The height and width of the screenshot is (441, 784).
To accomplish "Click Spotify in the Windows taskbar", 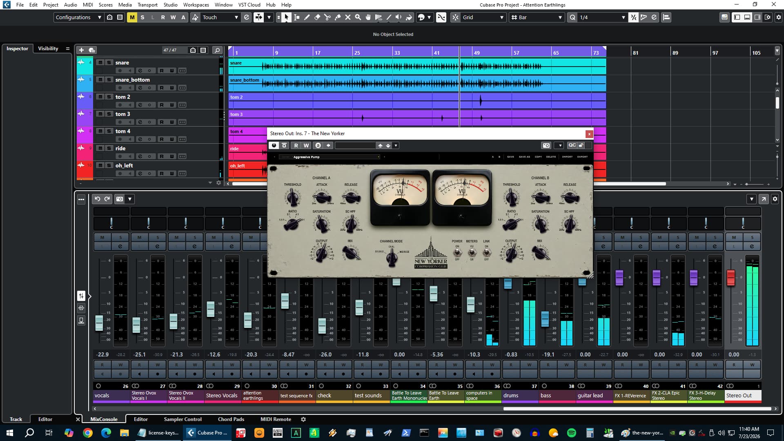I will click(571, 432).
